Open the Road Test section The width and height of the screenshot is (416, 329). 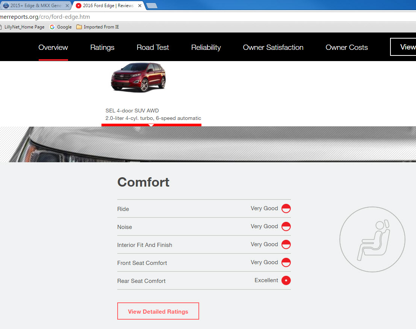coord(153,48)
